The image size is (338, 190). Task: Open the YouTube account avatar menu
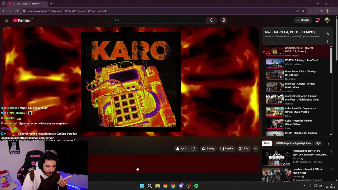[327, 20]
